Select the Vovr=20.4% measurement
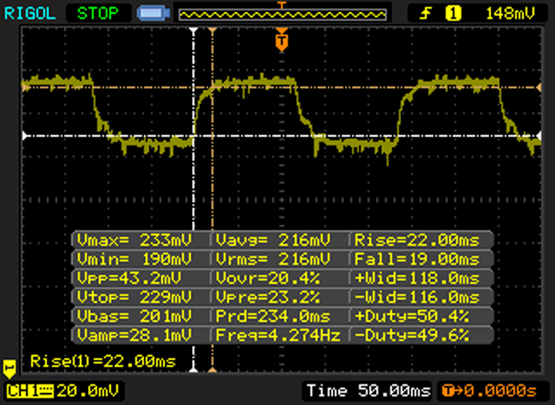This screenshot has width=555, height=405. [268, 278]
